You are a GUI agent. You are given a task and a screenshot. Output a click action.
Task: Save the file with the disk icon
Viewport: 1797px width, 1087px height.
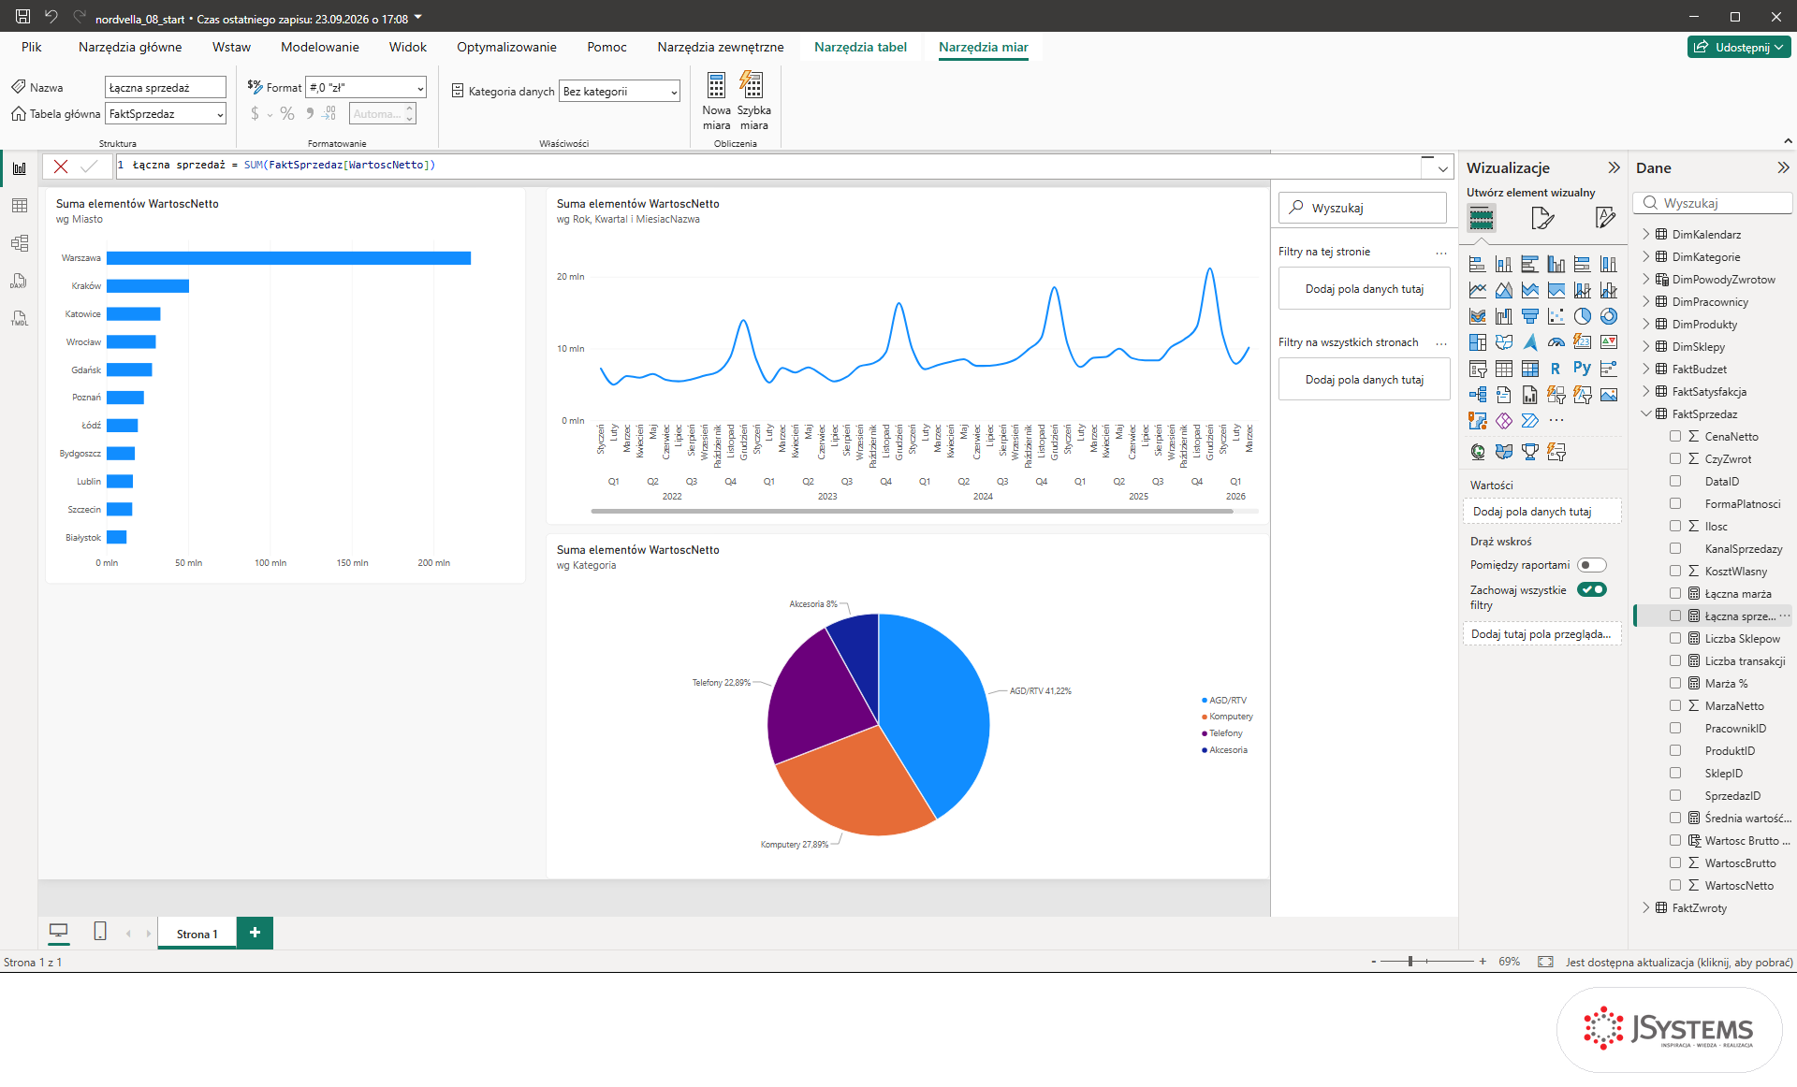[x=23, y=17]
